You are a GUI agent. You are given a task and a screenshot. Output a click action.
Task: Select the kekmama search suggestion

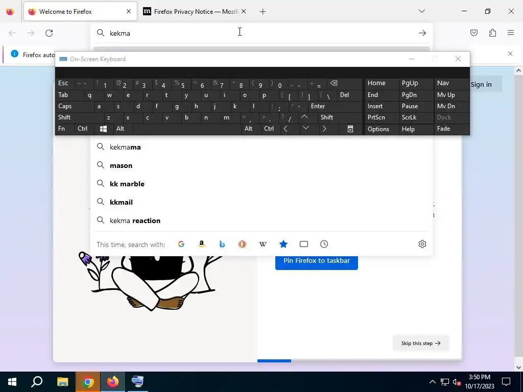click(261, 147)
